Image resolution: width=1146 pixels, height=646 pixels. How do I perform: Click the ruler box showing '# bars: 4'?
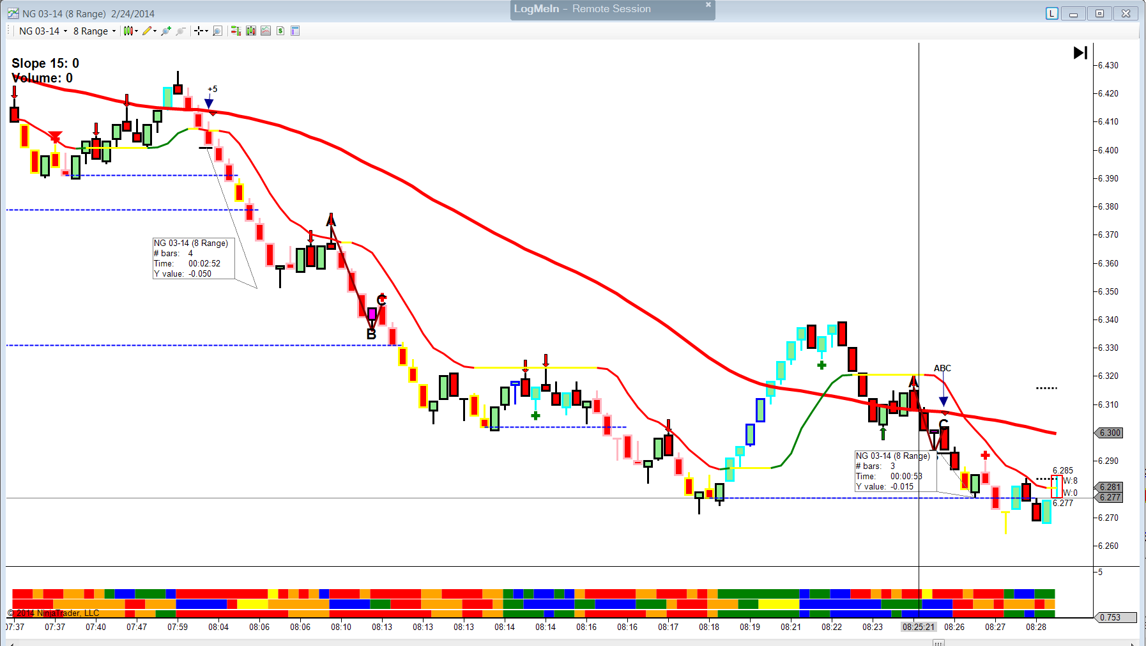[x=194, y=258]
